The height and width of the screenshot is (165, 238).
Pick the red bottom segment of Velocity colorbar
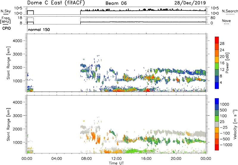[217, 147]
